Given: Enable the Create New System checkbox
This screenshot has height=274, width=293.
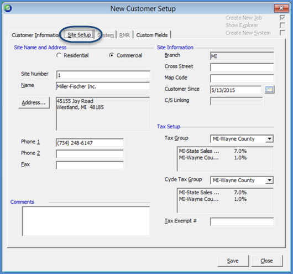Looking at the screenshot, I should 282,33.
